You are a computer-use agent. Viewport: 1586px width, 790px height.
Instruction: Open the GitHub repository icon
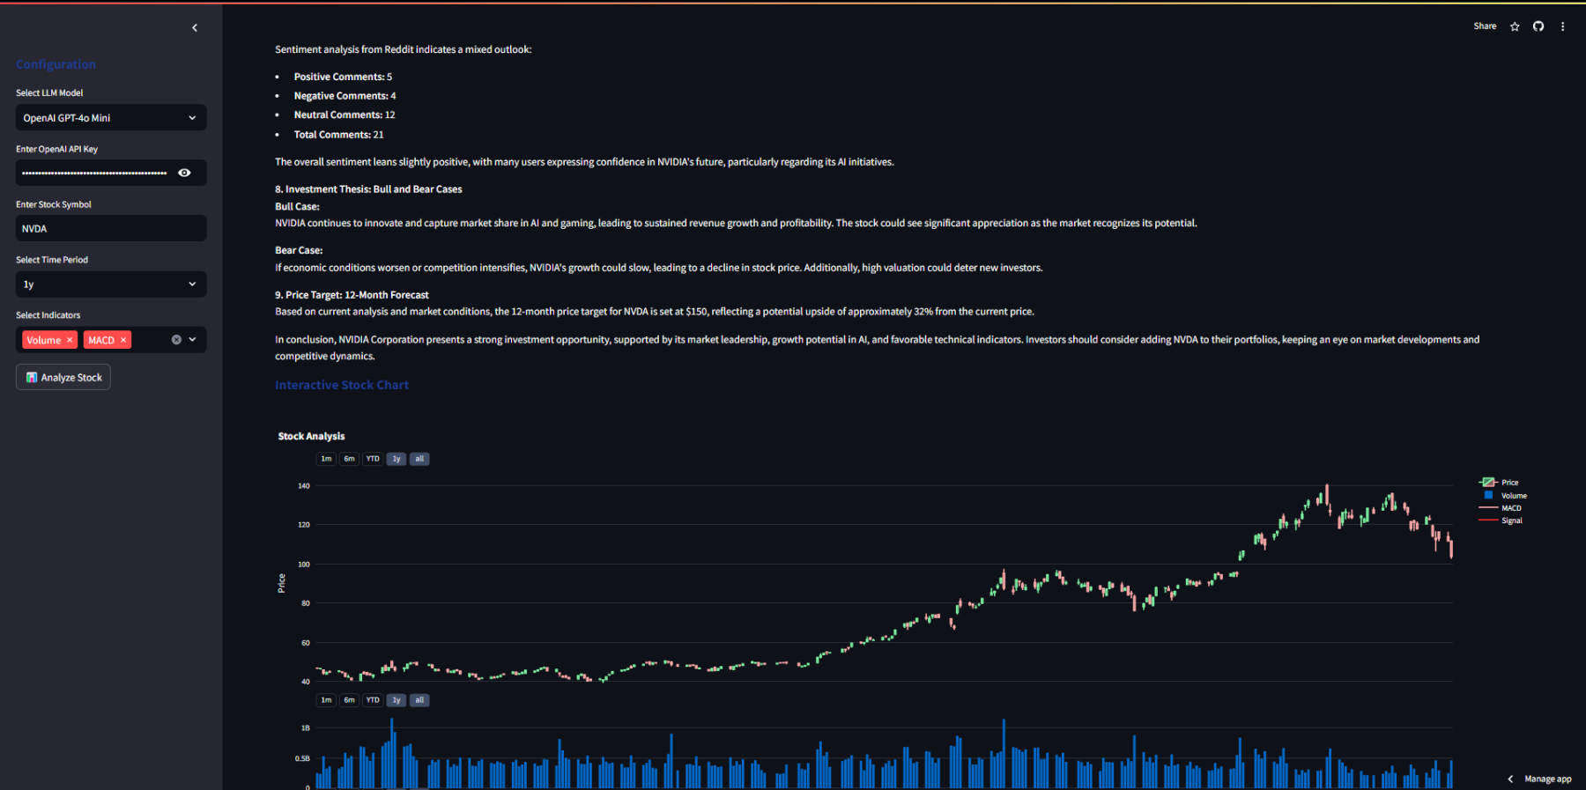[x=1538, y=26]
